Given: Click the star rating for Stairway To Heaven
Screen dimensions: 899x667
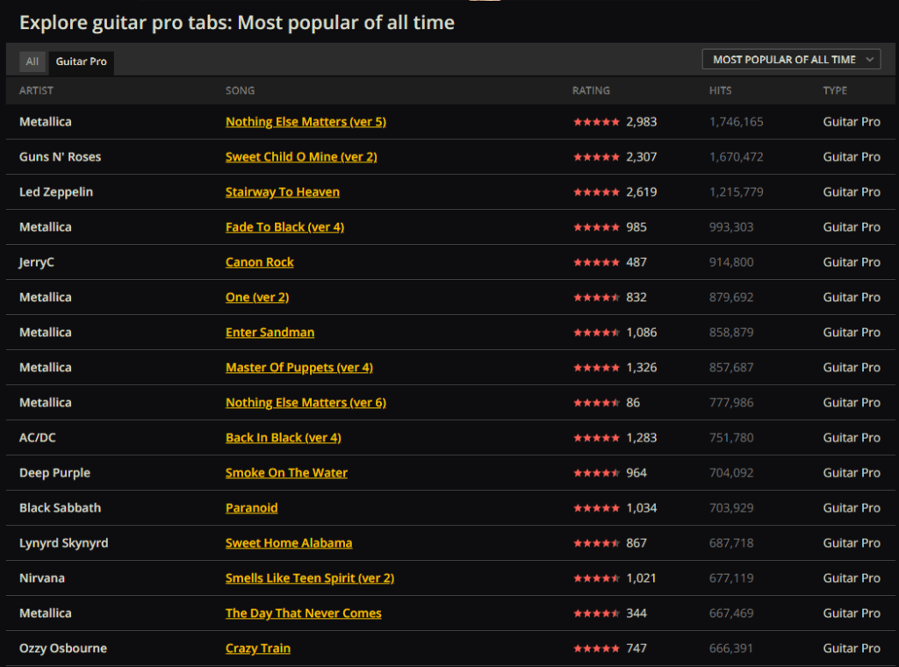Looking at the screenshot, I should (x=596, y=192).
